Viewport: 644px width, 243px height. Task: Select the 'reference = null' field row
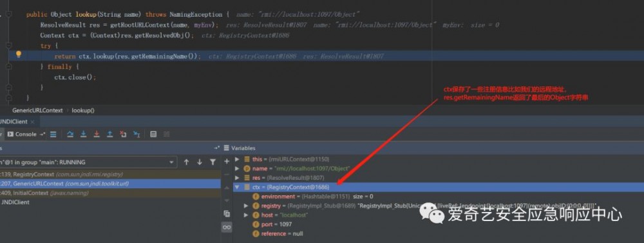pos(438,233)
